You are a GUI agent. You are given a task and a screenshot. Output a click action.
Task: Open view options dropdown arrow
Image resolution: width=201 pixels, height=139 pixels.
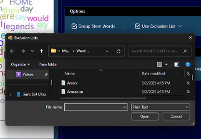click(x=166, y=64)
